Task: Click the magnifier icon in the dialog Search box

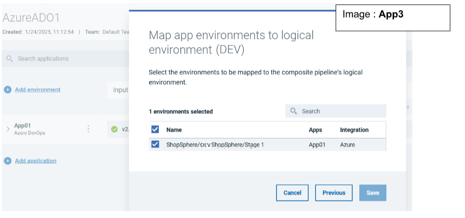Action: [x=294, y=111]
